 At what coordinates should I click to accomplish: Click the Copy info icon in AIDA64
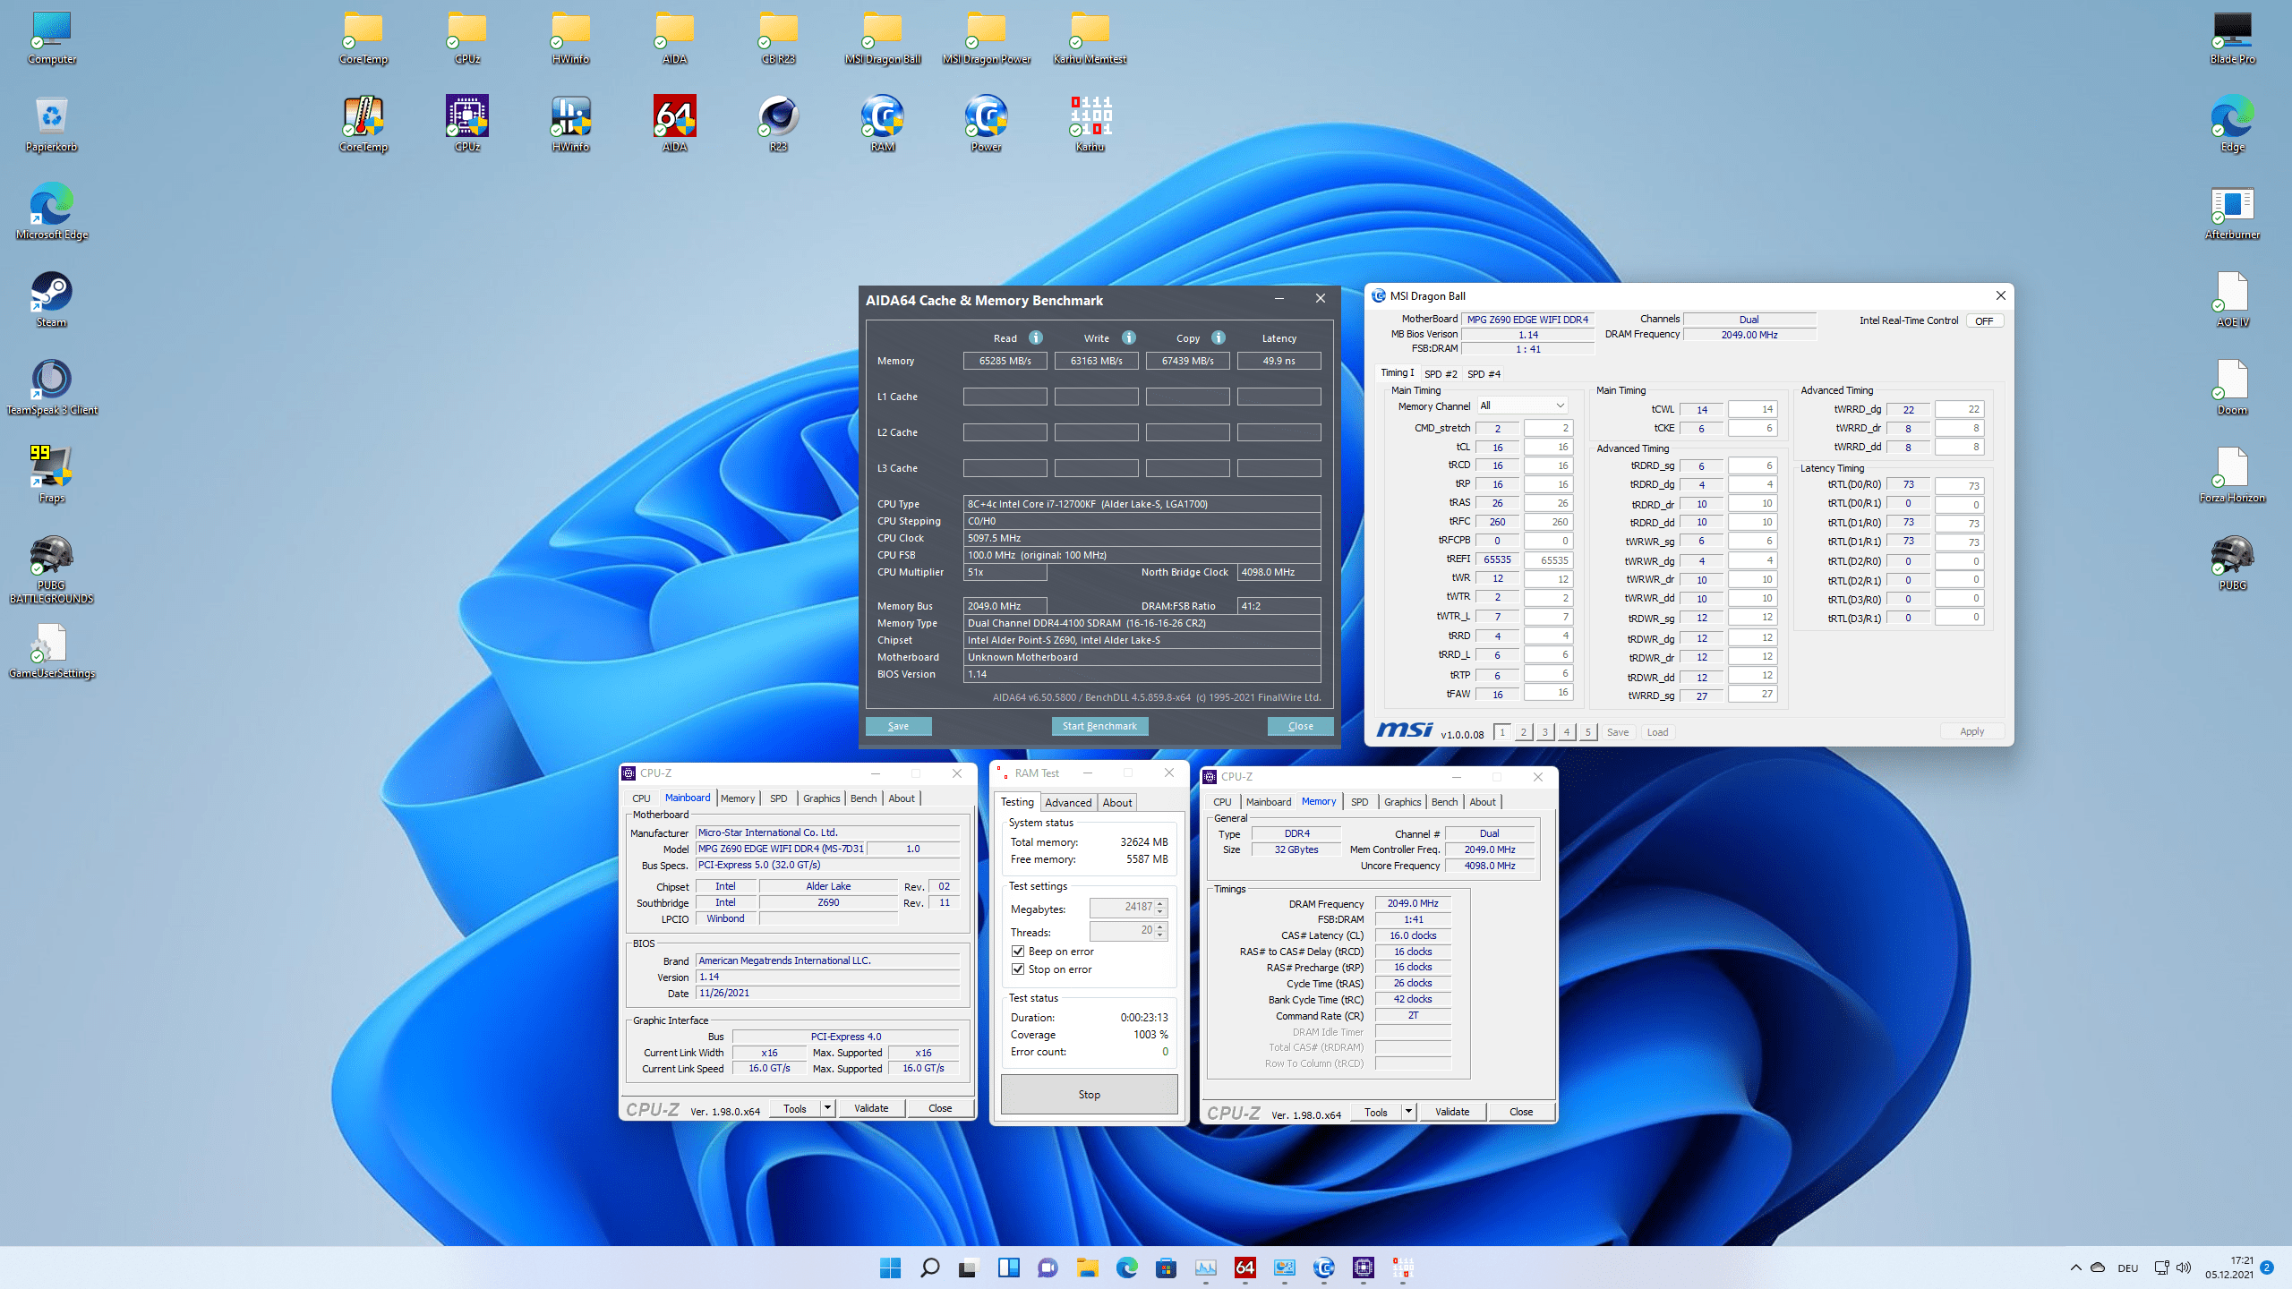tap(1219, 337)
